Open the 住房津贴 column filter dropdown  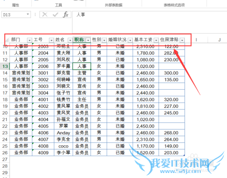(182, 40)
